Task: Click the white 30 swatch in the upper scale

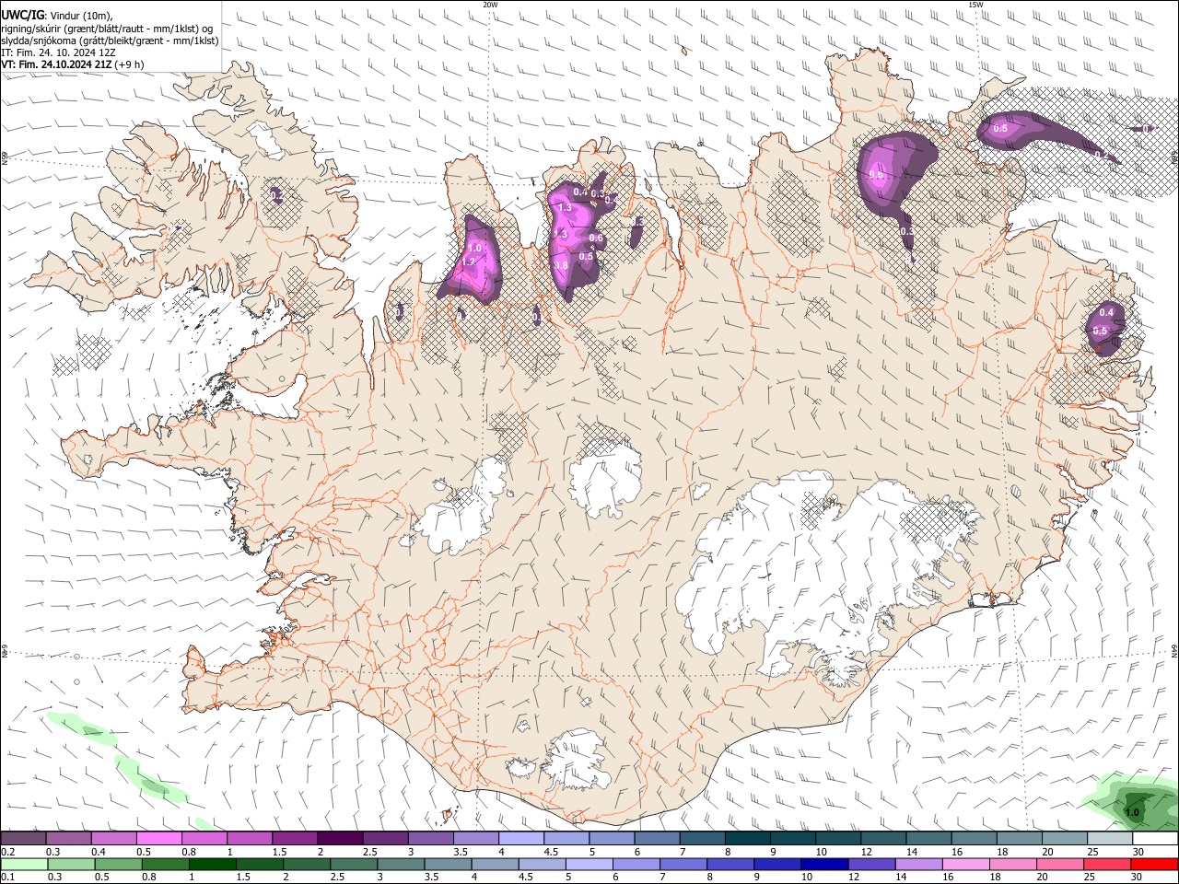Action: click(x=1156, y=838)
